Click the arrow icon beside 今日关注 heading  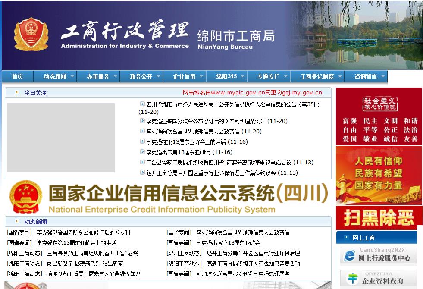[16, 91]
